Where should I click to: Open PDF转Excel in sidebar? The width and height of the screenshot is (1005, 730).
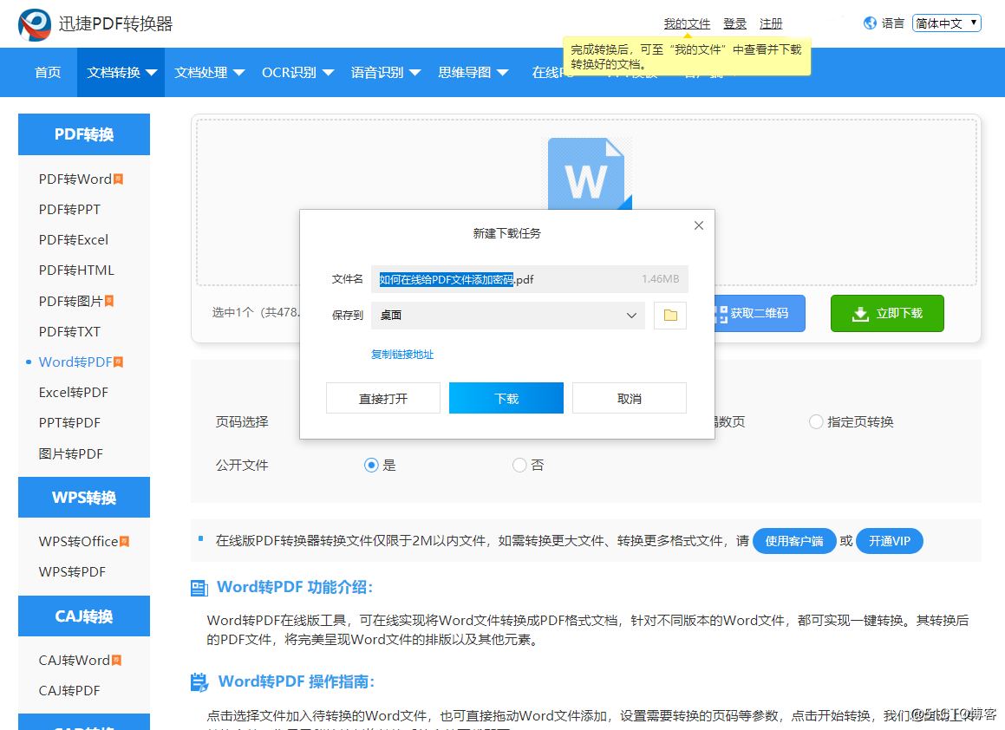click(73, 239)
